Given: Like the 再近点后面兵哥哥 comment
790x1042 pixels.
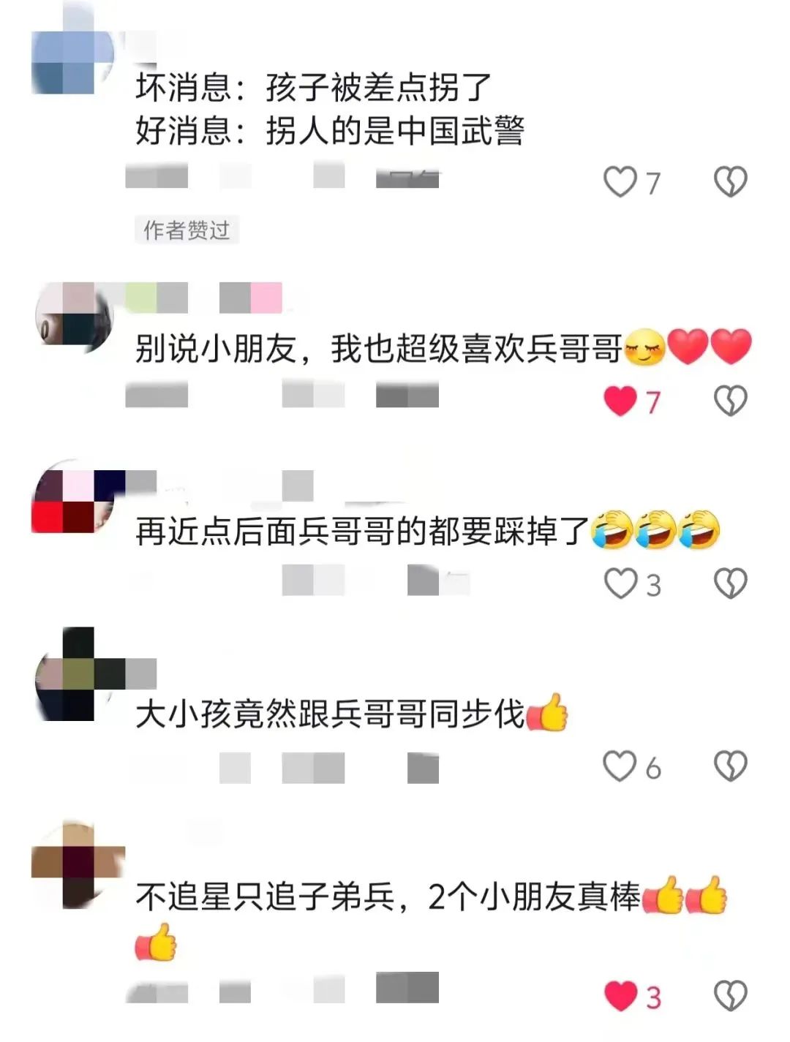Looking at the screenshot, I should (620, 584).
